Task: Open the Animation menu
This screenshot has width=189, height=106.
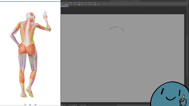Action: click(70, 3)
